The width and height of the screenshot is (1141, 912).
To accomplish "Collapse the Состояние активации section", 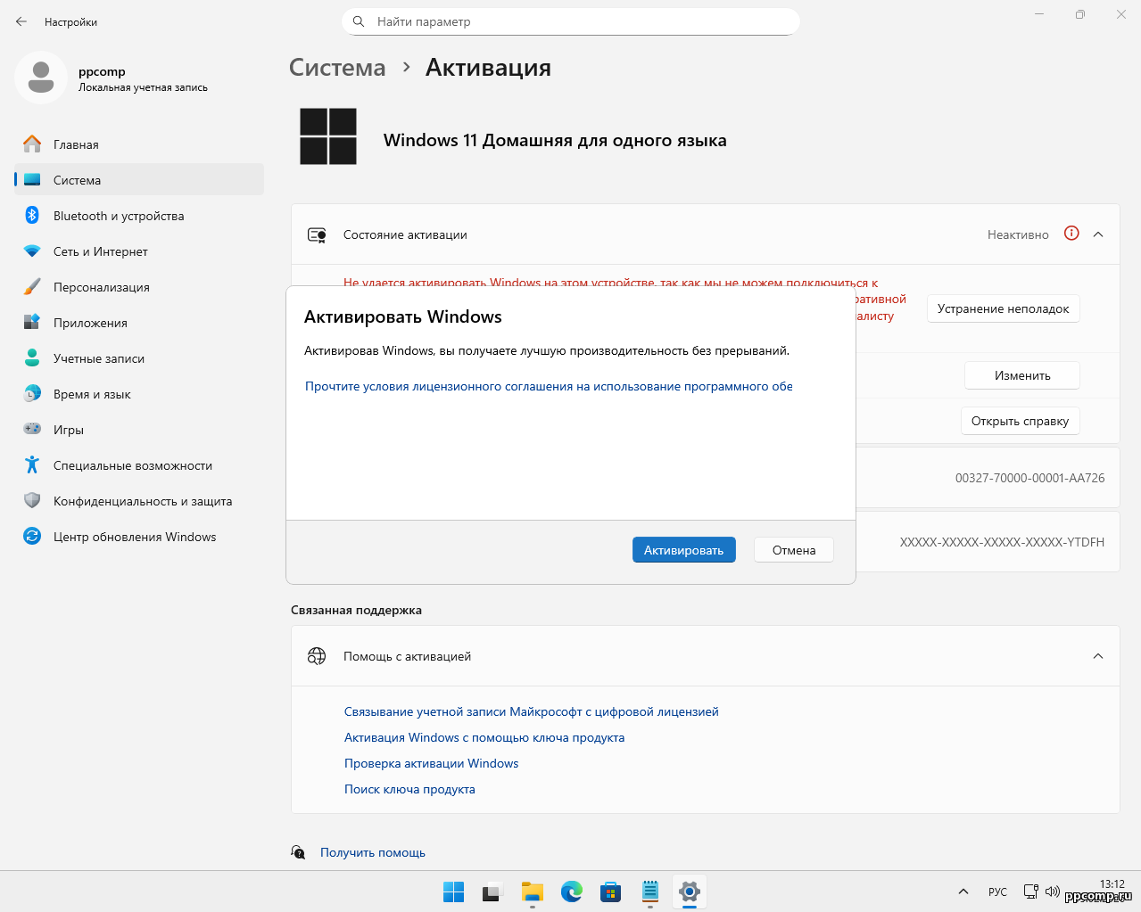I will (x=1098, y=234).
